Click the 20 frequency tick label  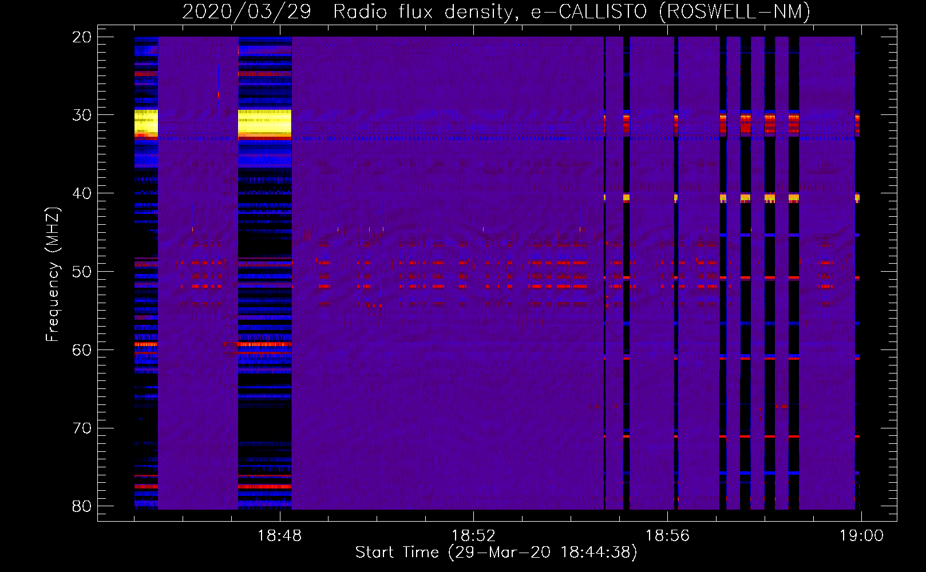[82, 37]
